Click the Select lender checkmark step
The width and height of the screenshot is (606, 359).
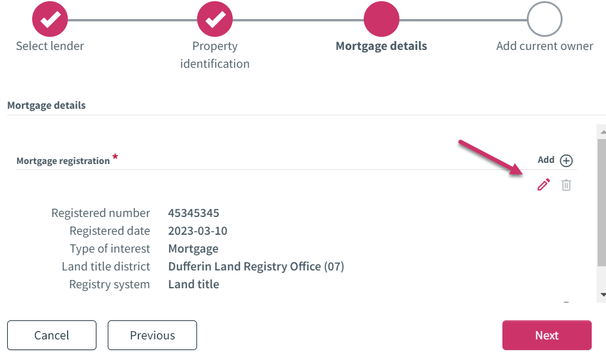pyautogui.click(x=50, y=19)
